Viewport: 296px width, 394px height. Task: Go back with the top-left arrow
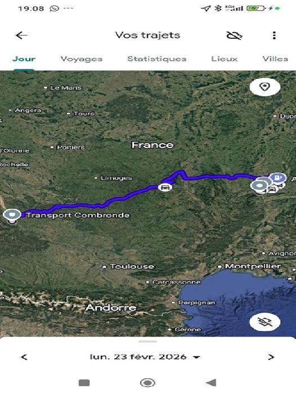[x=21, y=35]
